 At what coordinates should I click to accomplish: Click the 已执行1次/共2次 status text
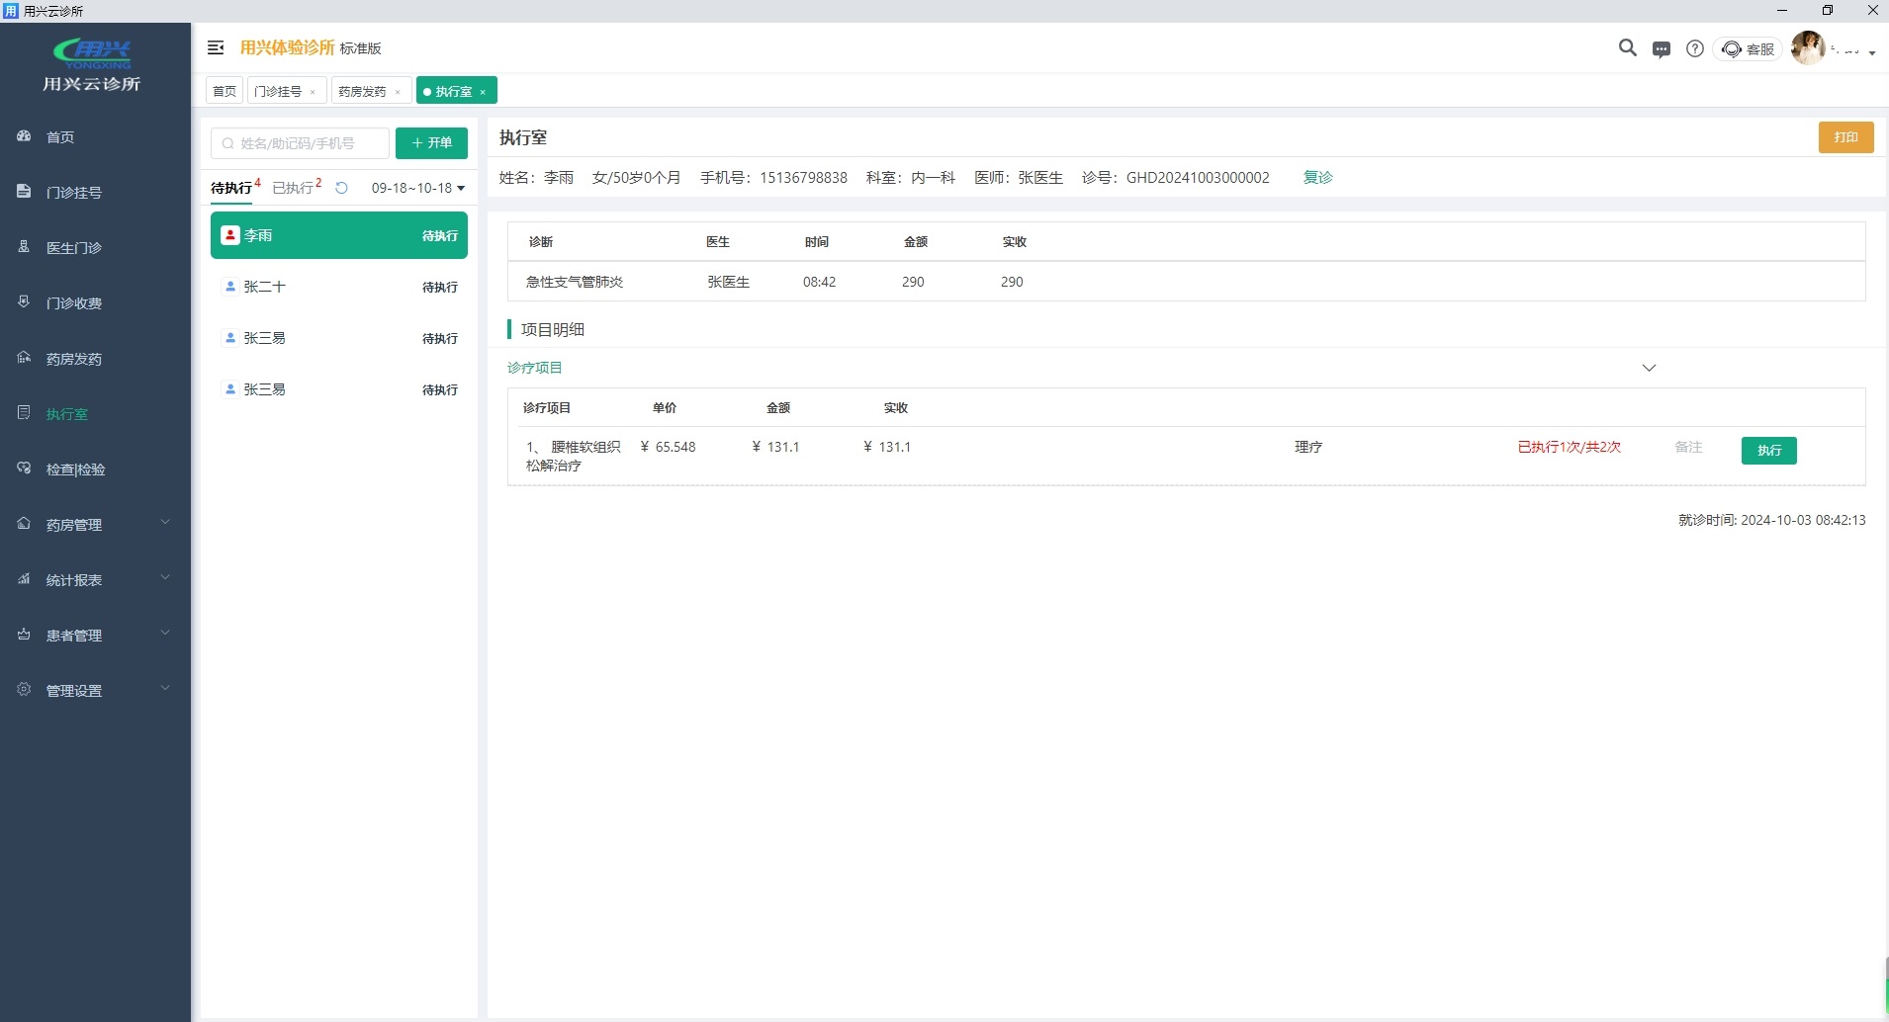1569,447
